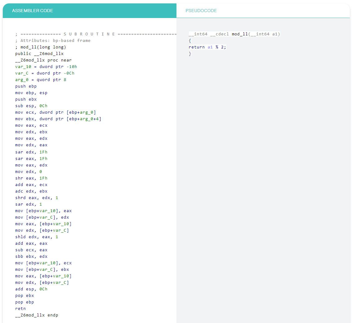This screenshot has width=352, height=323.
Task: Click the 'mov eax, ecx' instruction
Action: pyautogui.click(x=31, y=125)
